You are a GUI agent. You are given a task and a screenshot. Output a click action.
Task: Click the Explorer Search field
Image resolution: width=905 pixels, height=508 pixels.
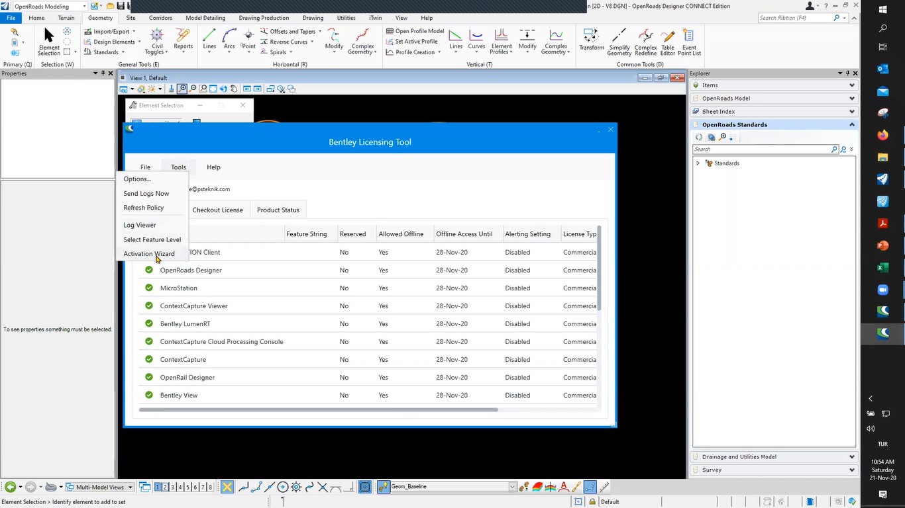[762, 149]
